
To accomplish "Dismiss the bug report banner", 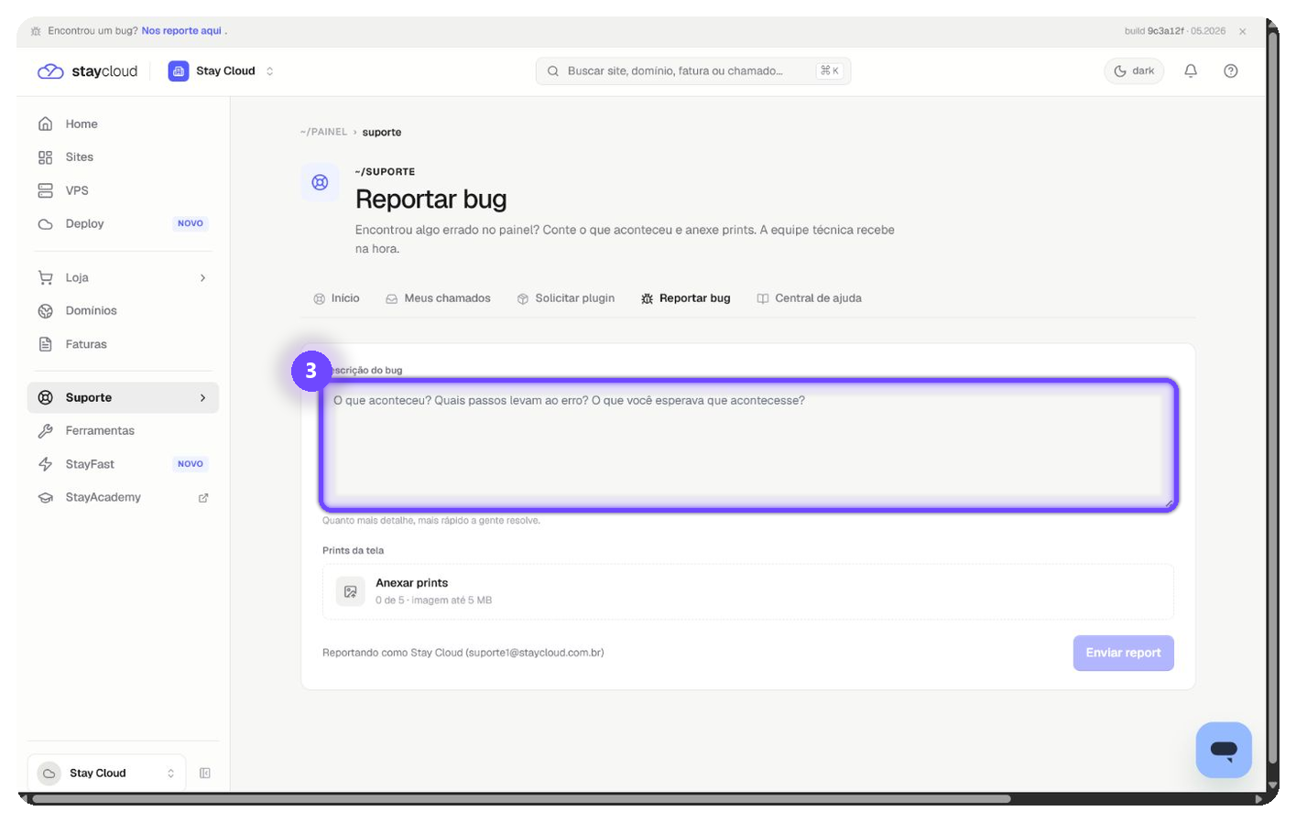I will point(1243,31).
